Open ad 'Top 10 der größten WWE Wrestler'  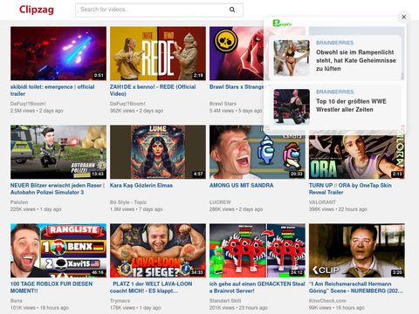(351, 106)
